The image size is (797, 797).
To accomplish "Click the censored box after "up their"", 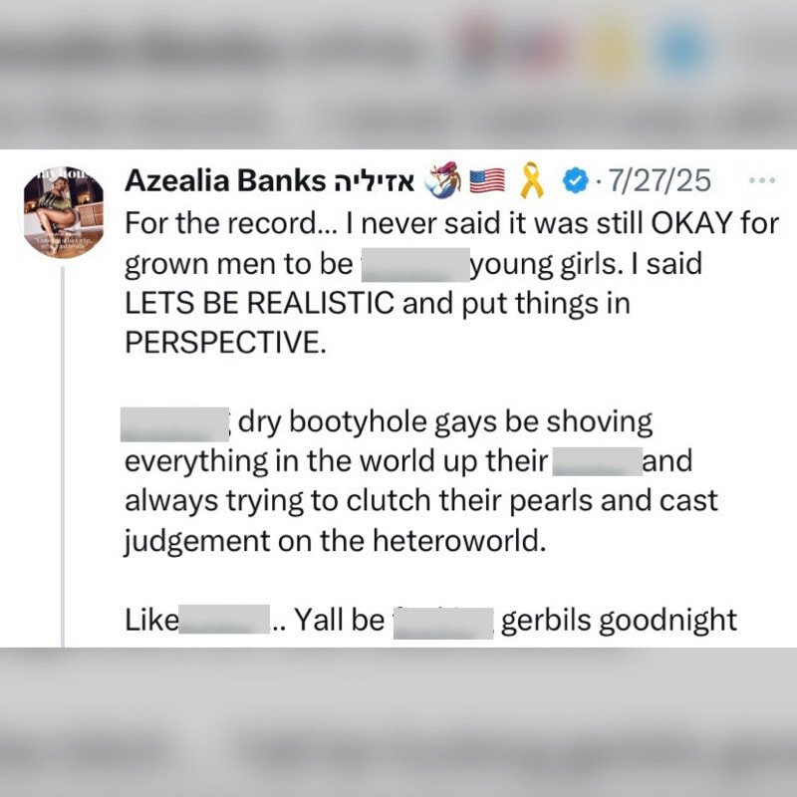I will (597, 461).
